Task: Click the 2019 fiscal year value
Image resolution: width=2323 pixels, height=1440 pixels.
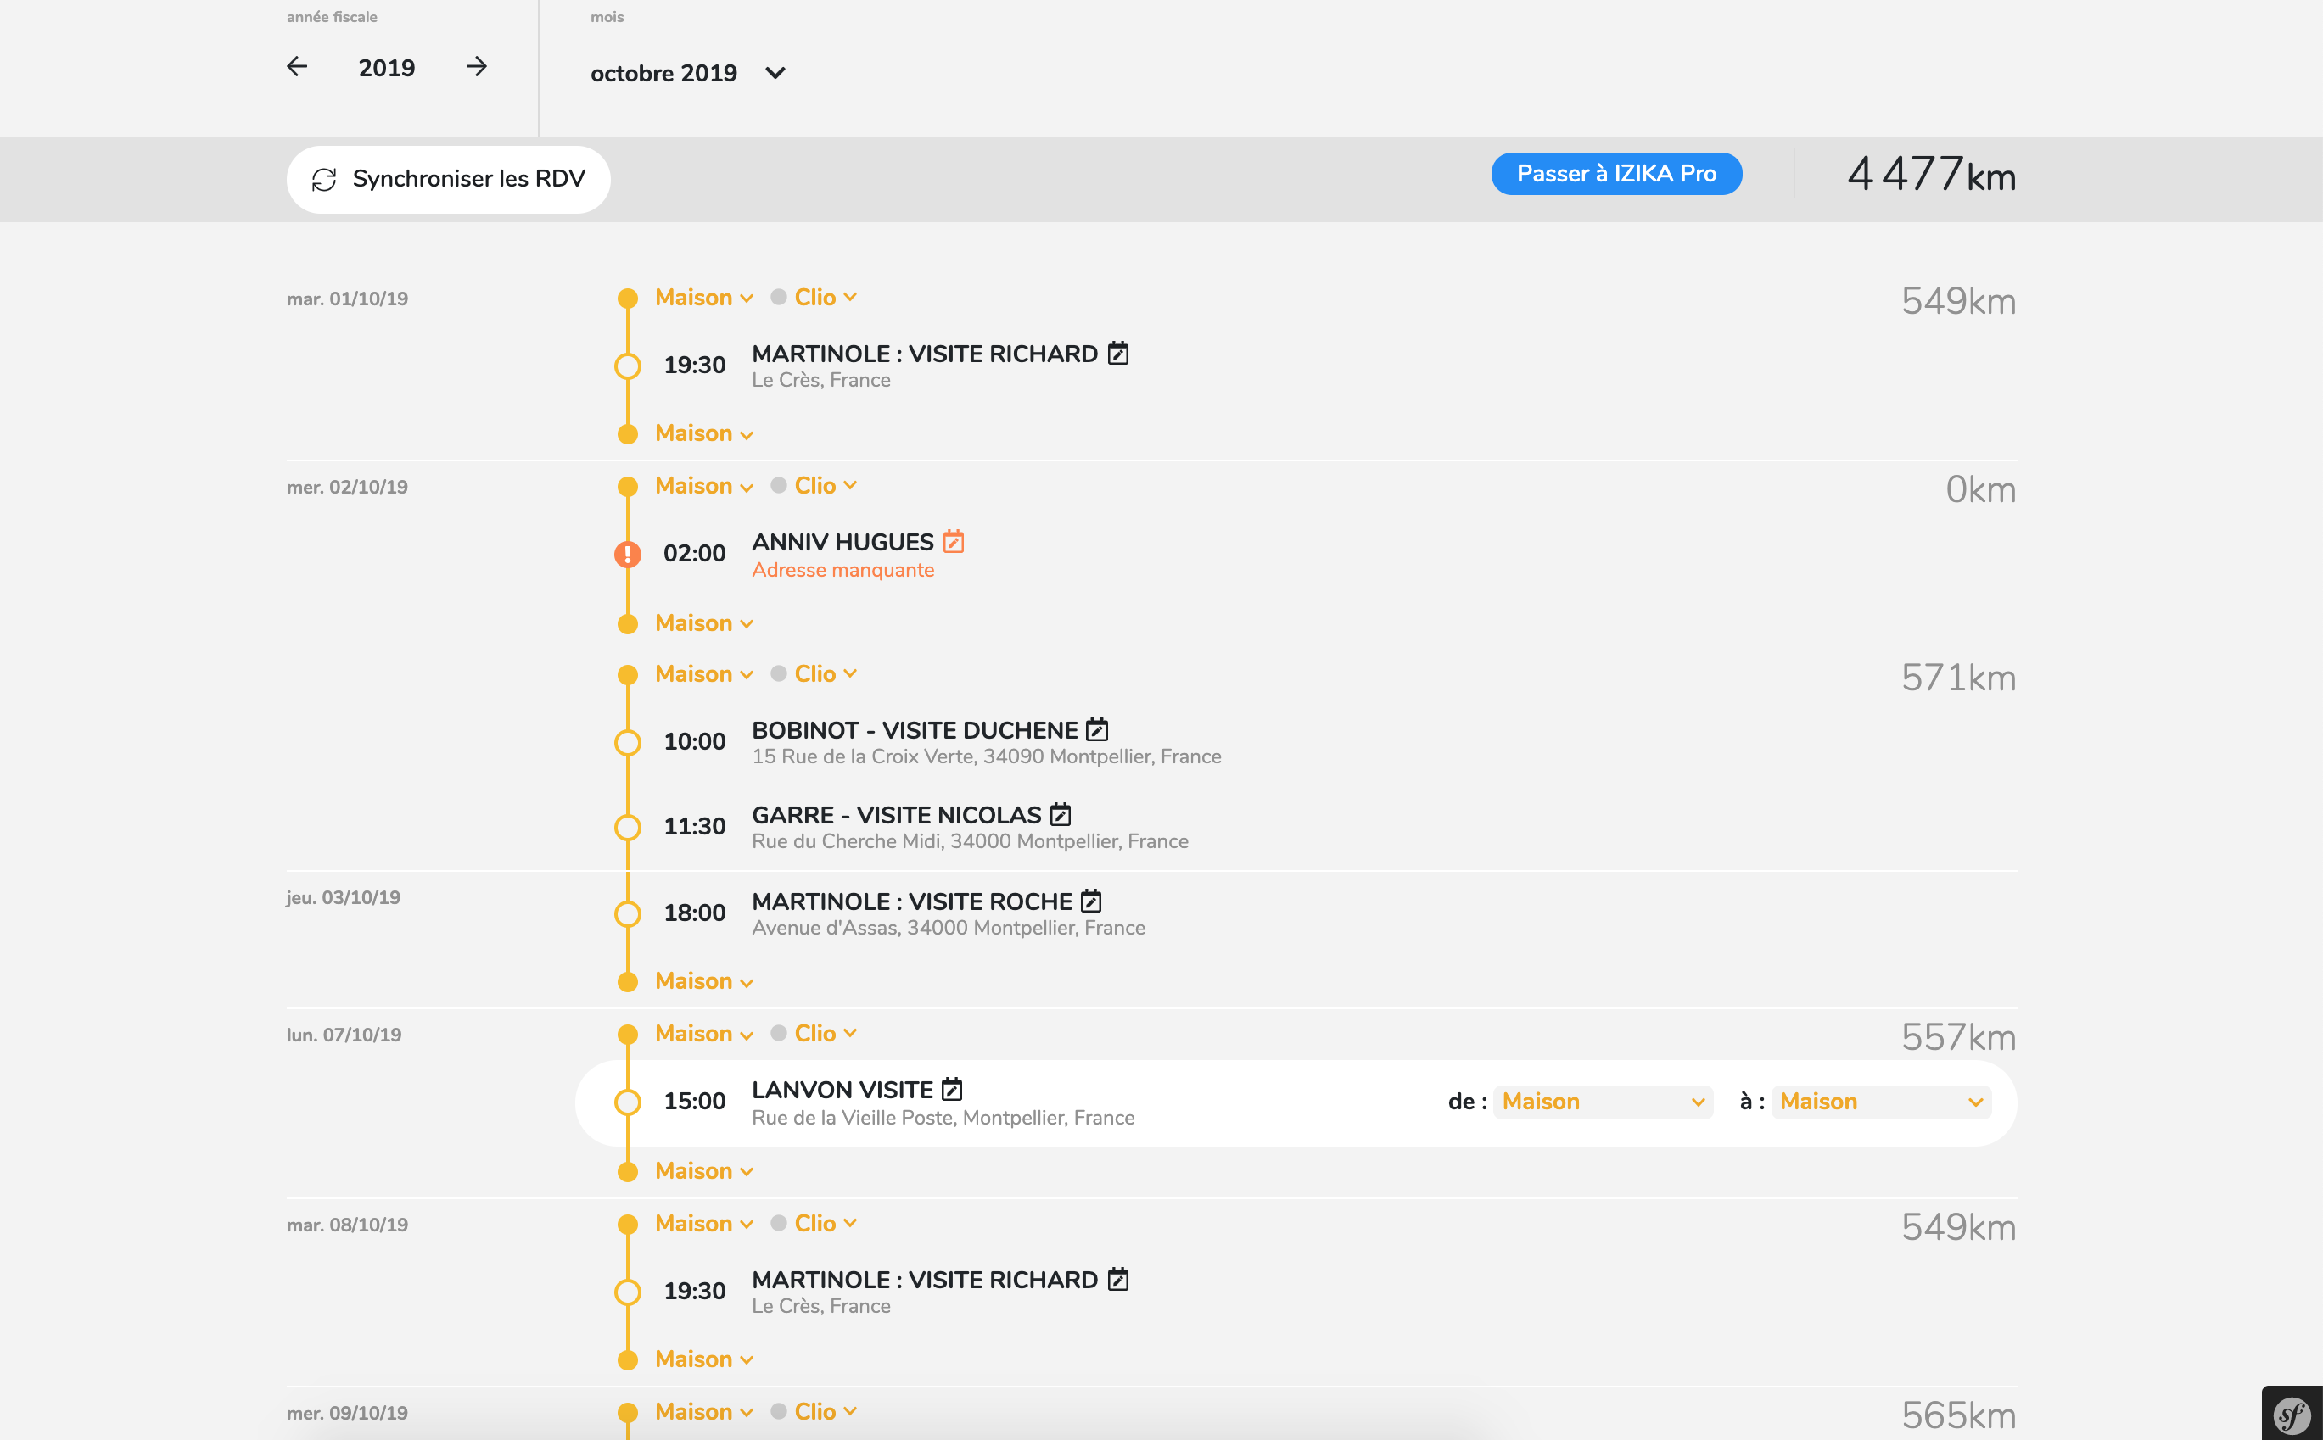Action: 387,68
